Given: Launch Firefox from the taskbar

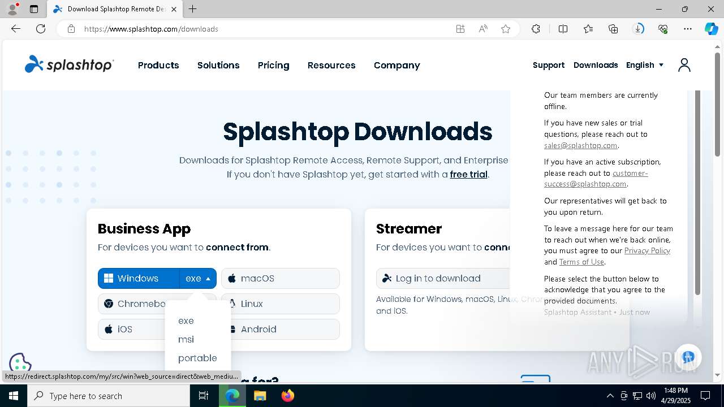Looking at the screenshot, I should [287, 396].
